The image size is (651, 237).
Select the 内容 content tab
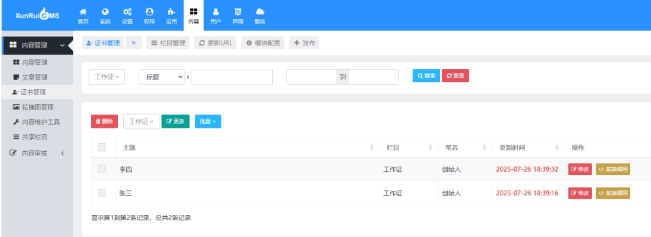[193, 16]
